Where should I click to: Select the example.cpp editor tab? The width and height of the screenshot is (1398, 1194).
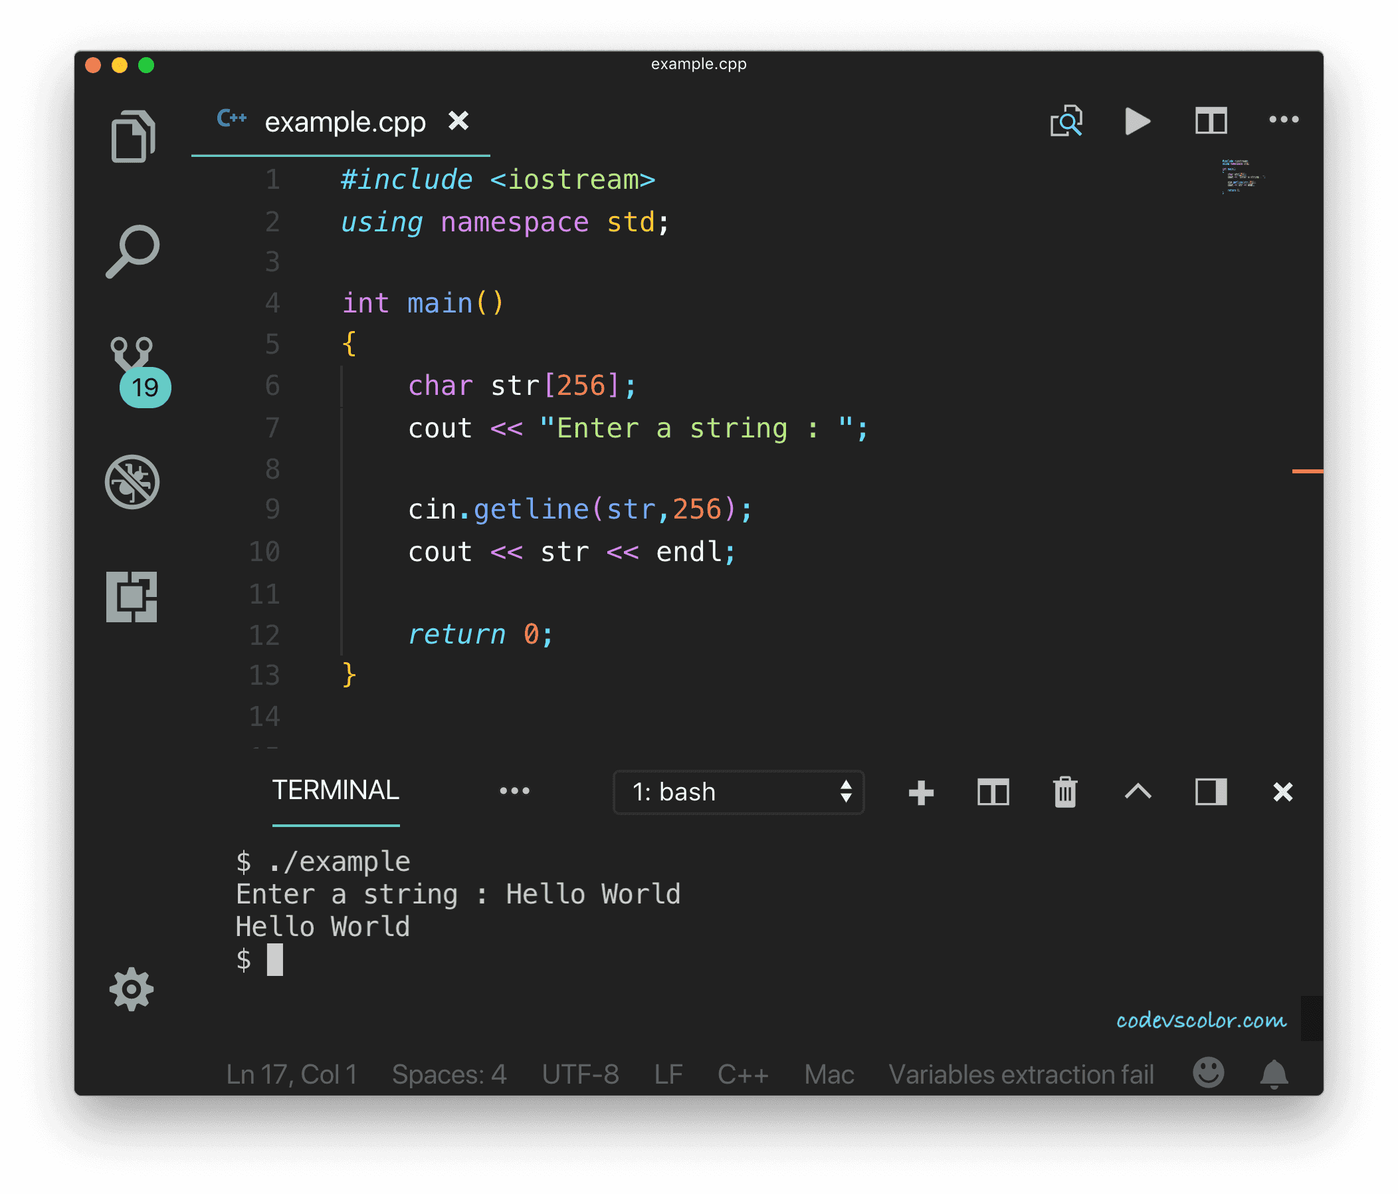[x=344, y=122]
